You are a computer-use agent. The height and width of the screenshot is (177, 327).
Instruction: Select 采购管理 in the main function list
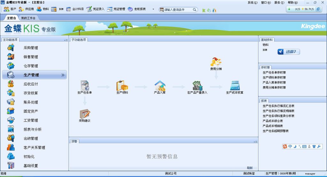coord(31,48)
